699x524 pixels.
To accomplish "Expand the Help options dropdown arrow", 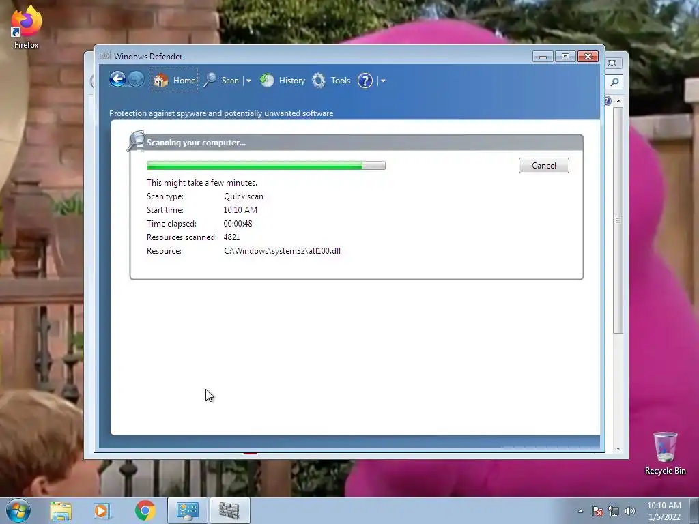I will [x=383, y=81].
